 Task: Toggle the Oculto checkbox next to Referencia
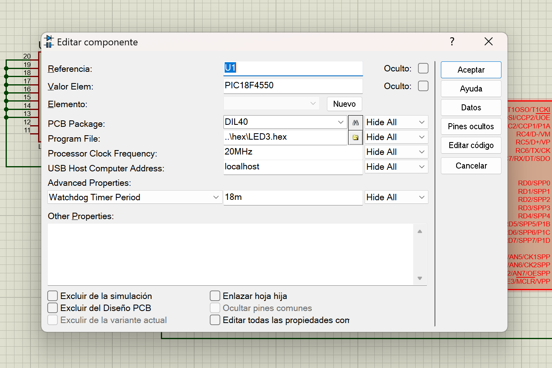click(423, 68)
